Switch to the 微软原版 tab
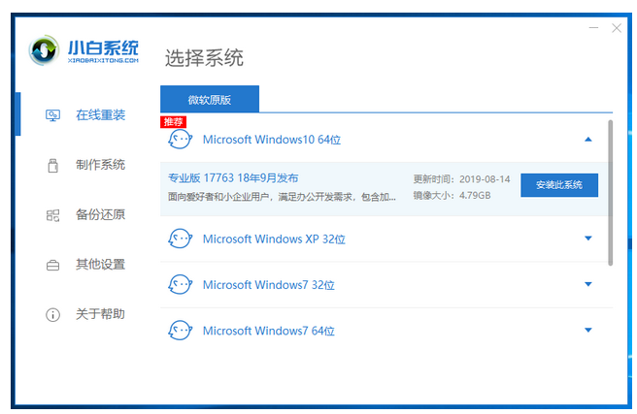Viewport: 637px width, 414px height. [x=210, y=99]
